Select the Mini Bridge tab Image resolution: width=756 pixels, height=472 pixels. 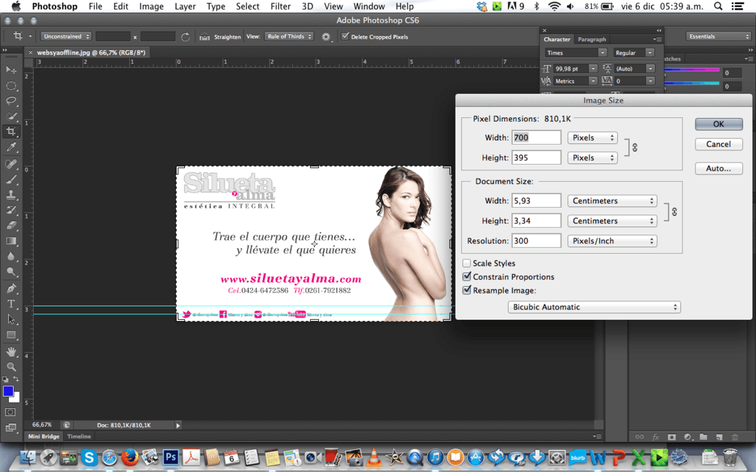point(43,436)
